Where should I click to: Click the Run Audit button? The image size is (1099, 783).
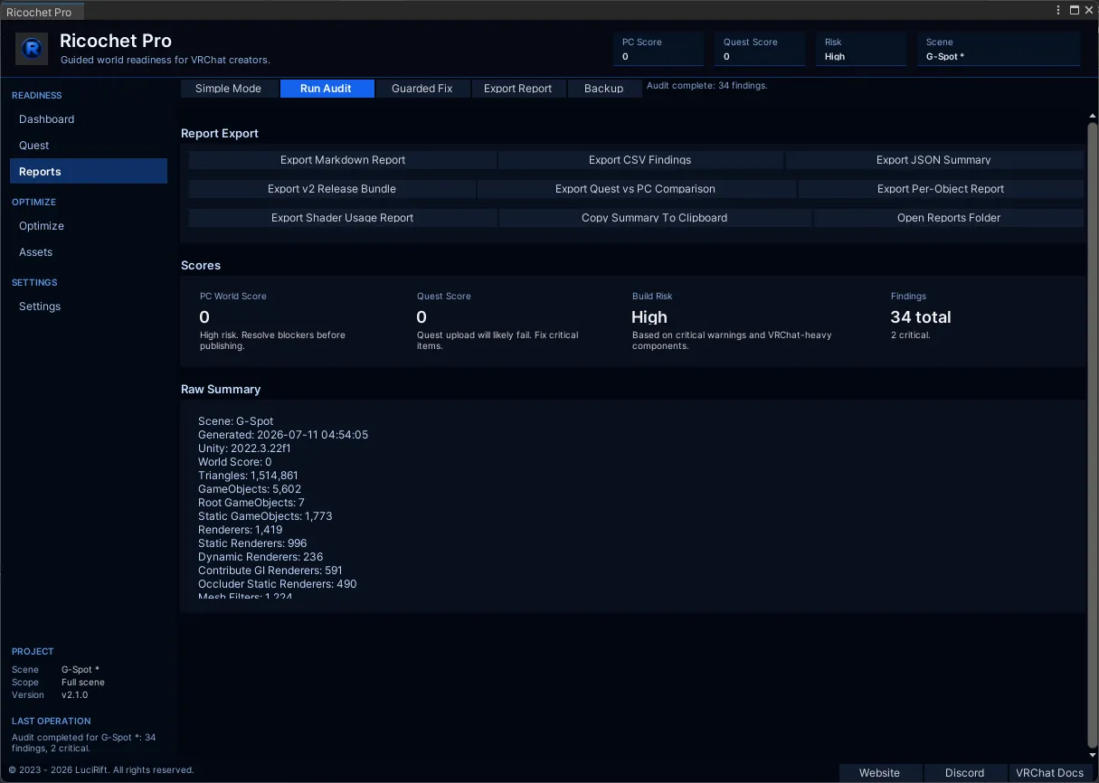(x=326, y=89)
